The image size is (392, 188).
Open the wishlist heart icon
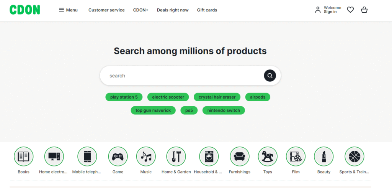point(350,10)
